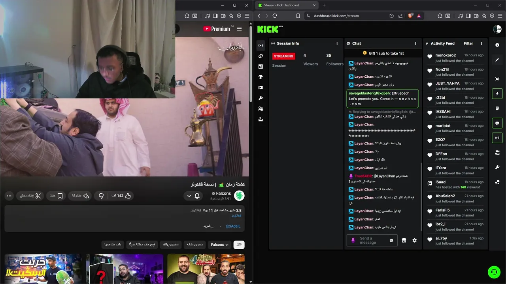This screenshot has width=506, height=284.
Task: Go back in the Kick browser window
Action: click(259, 16)
